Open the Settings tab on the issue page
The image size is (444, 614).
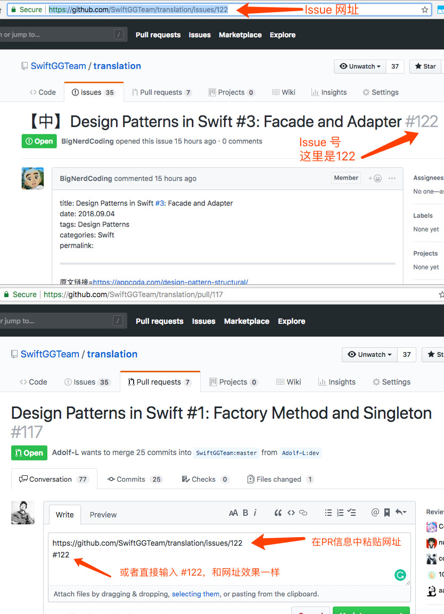(x=381, y=92)
